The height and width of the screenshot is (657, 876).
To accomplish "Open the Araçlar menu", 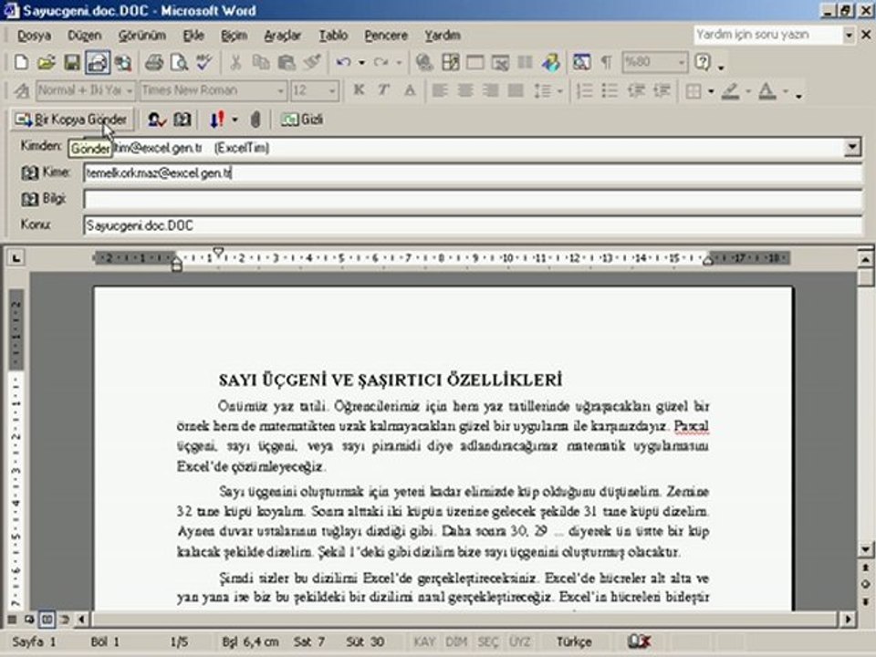I will [x=283, y=36].
